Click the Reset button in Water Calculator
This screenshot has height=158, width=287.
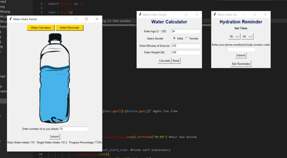point(176,61)
